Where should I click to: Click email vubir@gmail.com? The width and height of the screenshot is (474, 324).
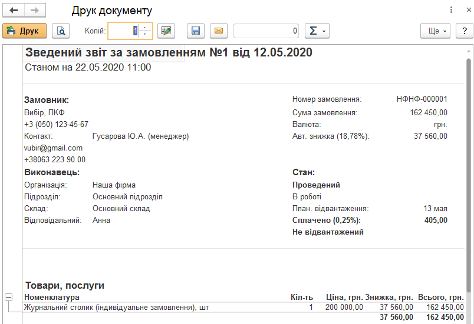[x=53, y=148]
